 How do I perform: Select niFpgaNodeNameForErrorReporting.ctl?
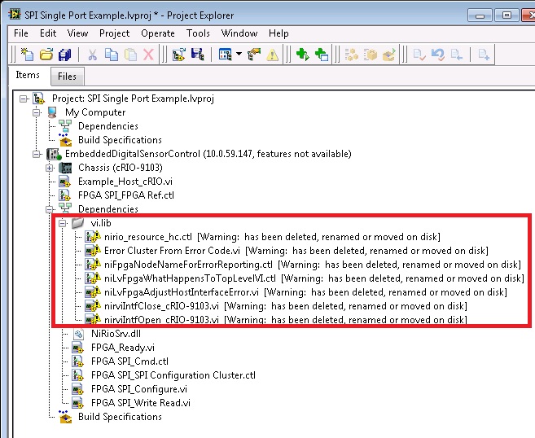(x=313, y=265)
